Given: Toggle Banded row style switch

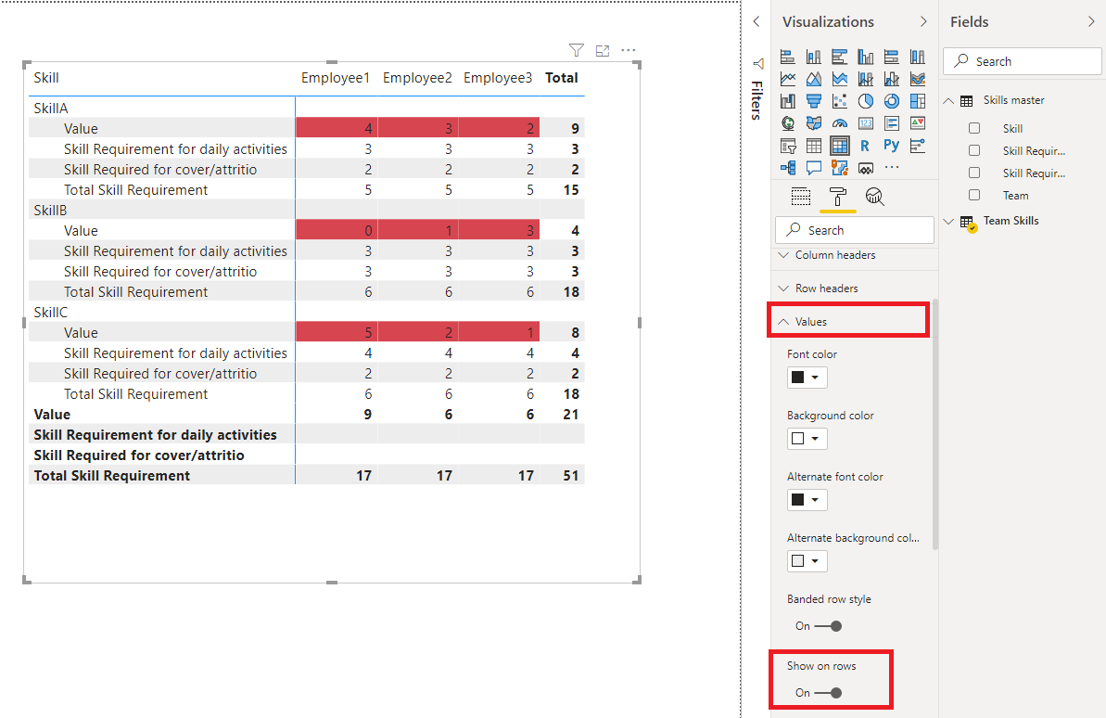Looking at the screenshot, I should coord(828,626).
